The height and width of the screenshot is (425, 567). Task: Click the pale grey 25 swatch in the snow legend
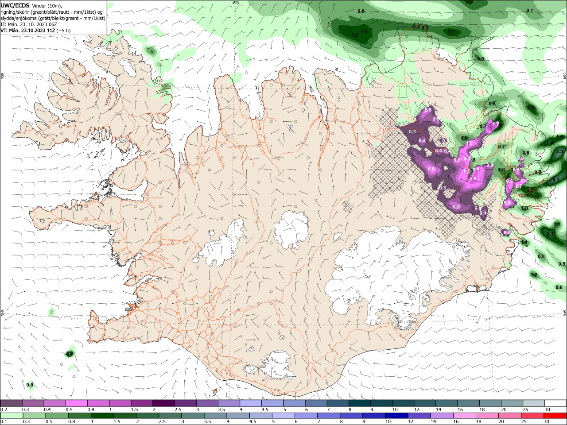pos(534,403)
